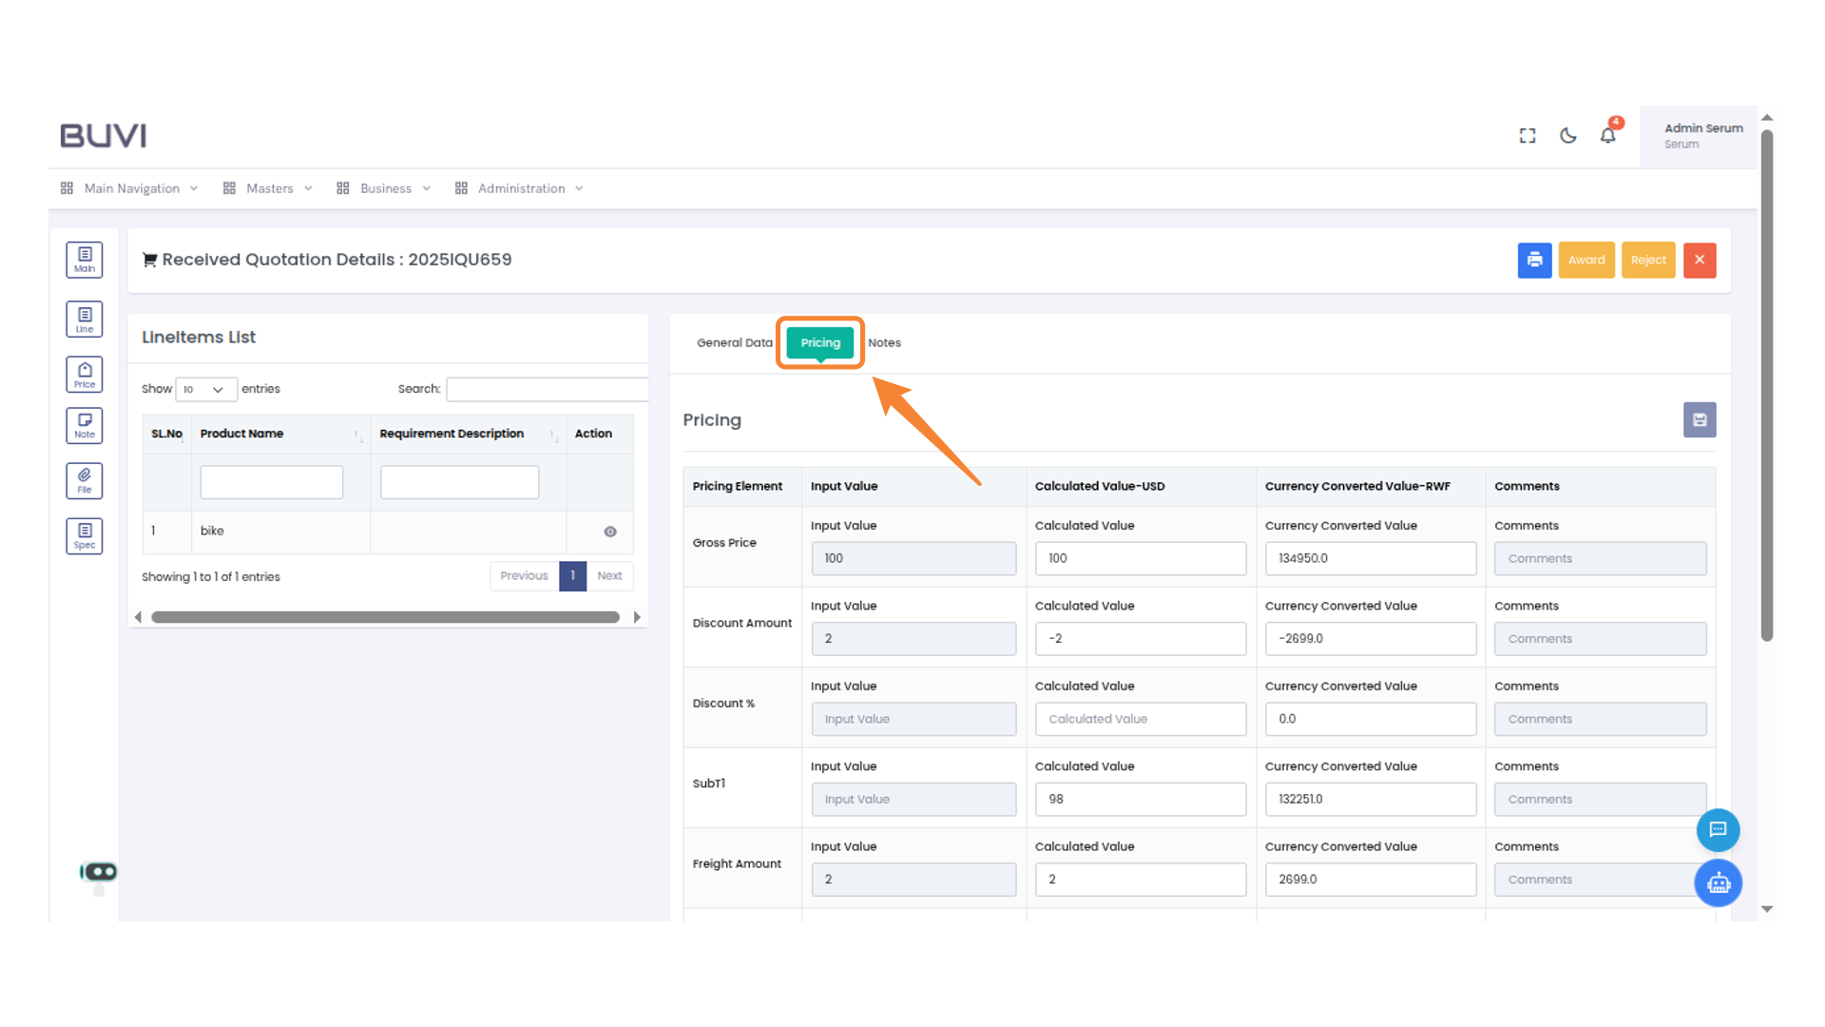This screenshot has width=1825, height=1027.
Task: Click the Gross Price comments field
Action: point(1599,558)
